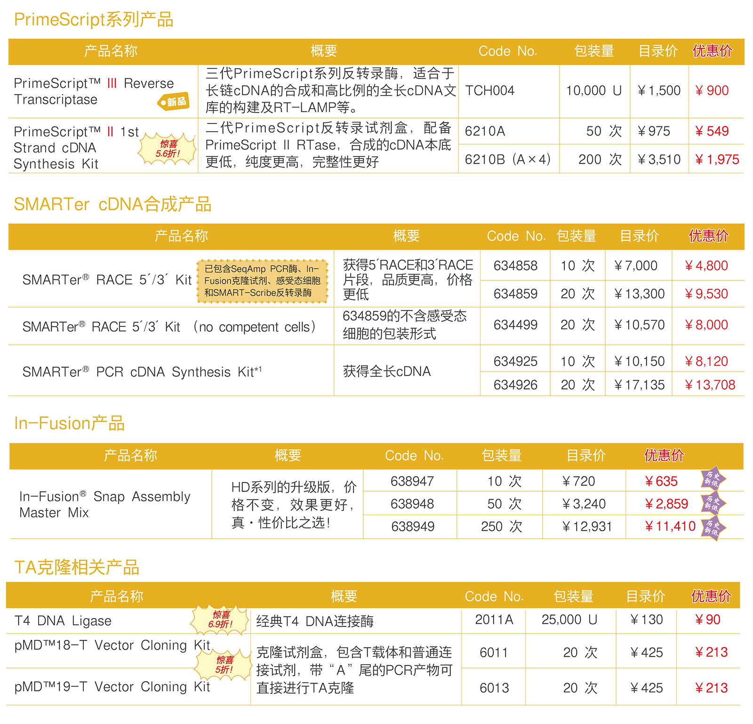Click the 惊喜6.9折 burst badge by T4 DNA Ligase
Image resolution: width=753 pixels, height=724 pixels.
coord(220,620)
